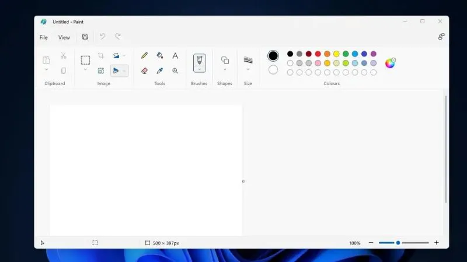Click the 100% zoom level text

point(355,243)
